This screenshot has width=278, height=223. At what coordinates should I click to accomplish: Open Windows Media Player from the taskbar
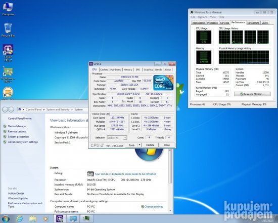(x=45, y=218)
